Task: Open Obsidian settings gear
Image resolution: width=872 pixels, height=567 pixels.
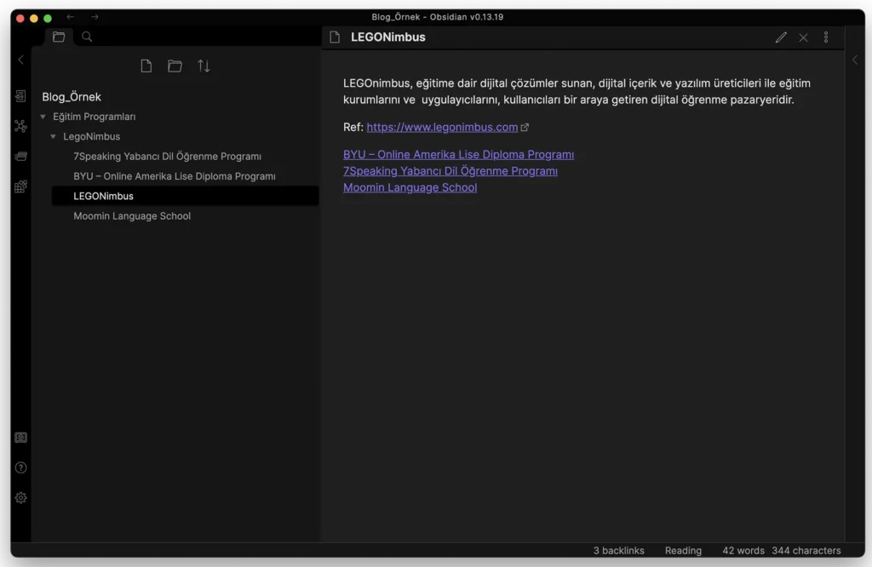Action: tap(21, 497)
